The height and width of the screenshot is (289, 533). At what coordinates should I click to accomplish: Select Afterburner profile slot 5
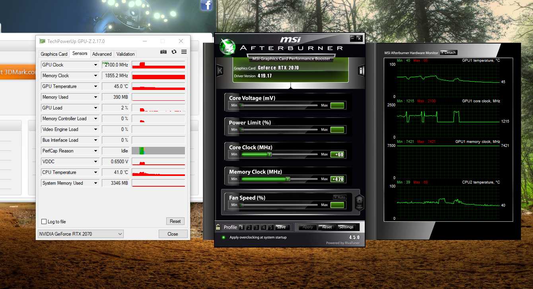coord(271,227)
